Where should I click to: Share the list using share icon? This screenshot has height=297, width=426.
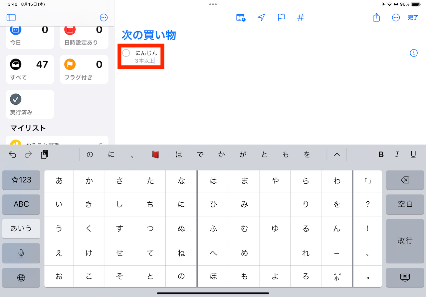pyautogui.click(x=376, y=17)
